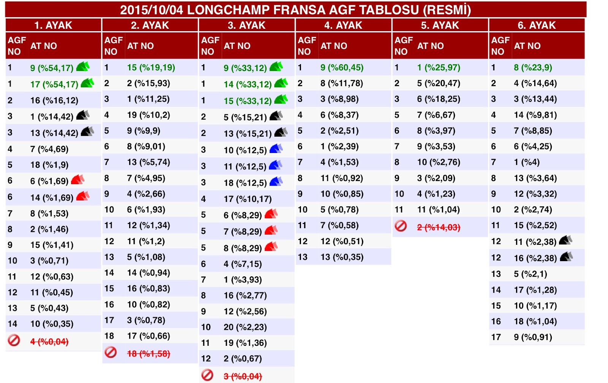Image resolution: width=608 pixels, height=383 pixels.
Task: Click the entry '18 (%1,04)'
Action: (535, 322)
